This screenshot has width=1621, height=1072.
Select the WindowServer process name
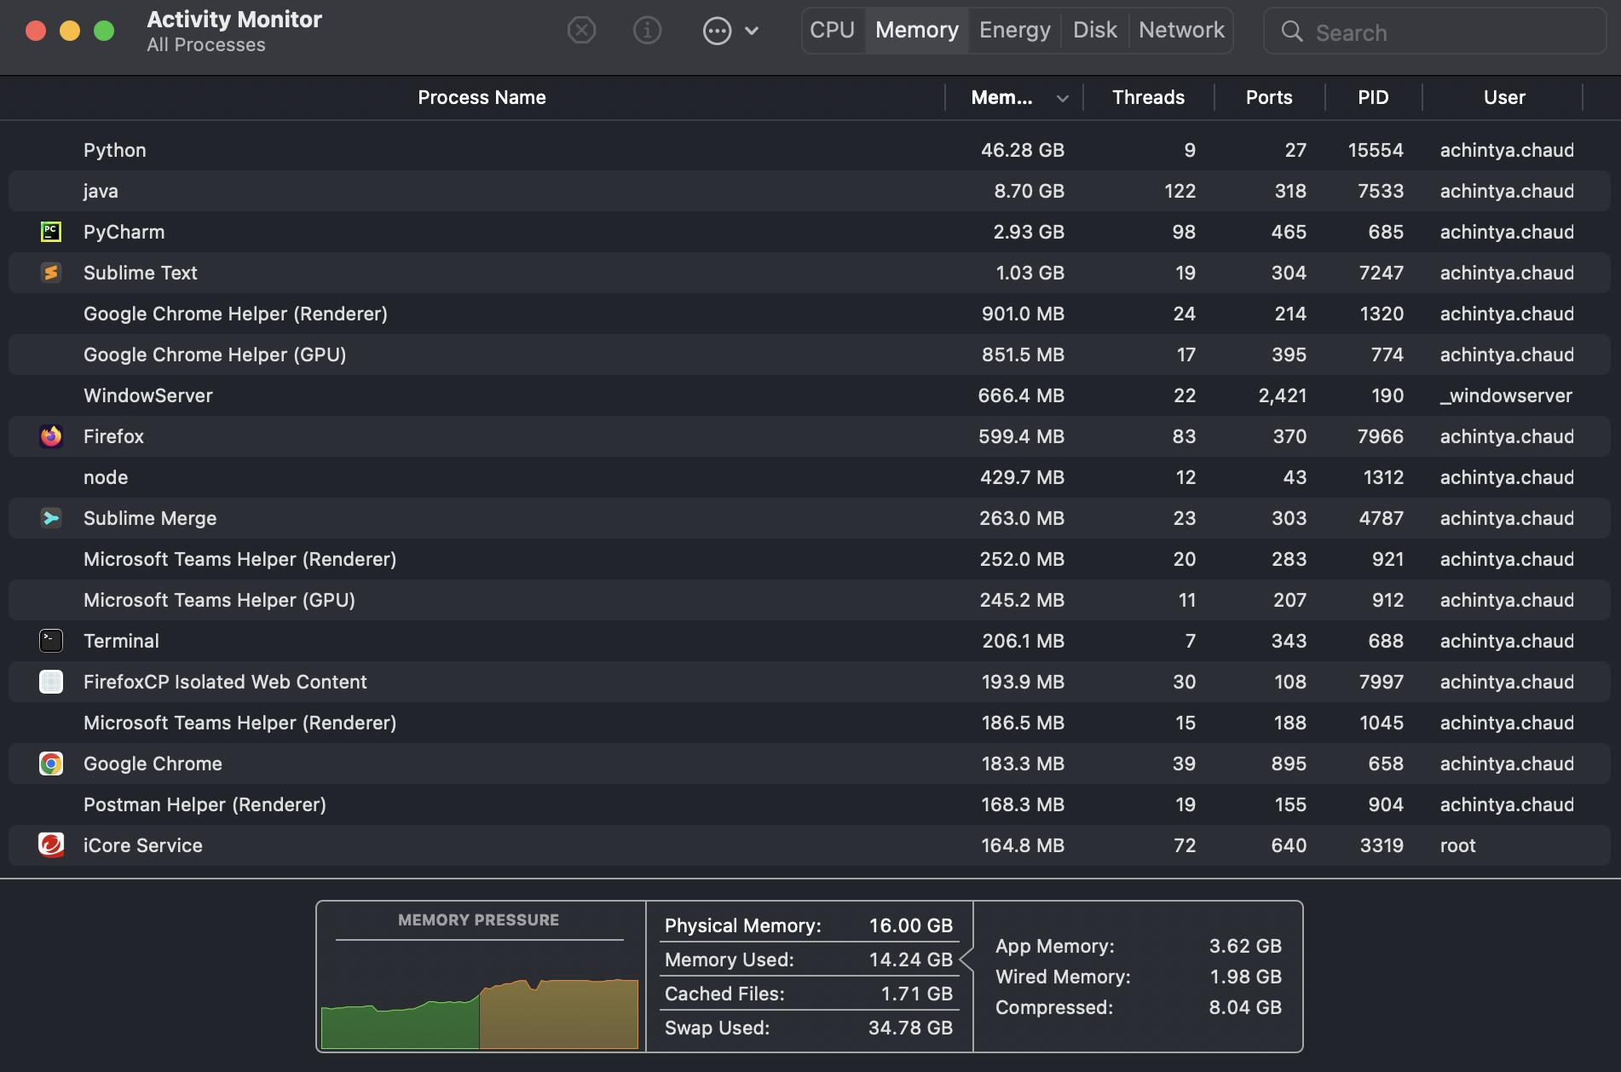[x=148, y=395]
